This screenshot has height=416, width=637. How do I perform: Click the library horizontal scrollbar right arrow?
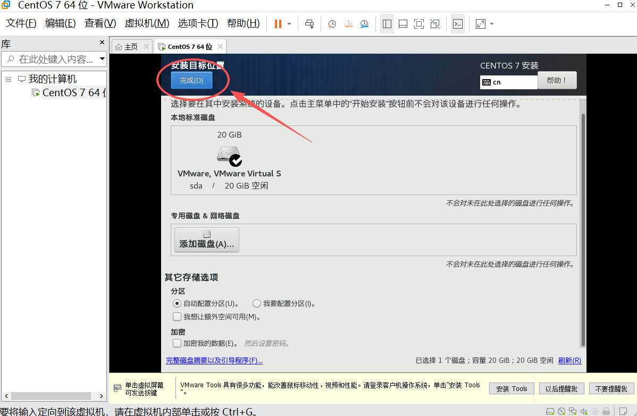pyautogui.click(x=102, y=396)
